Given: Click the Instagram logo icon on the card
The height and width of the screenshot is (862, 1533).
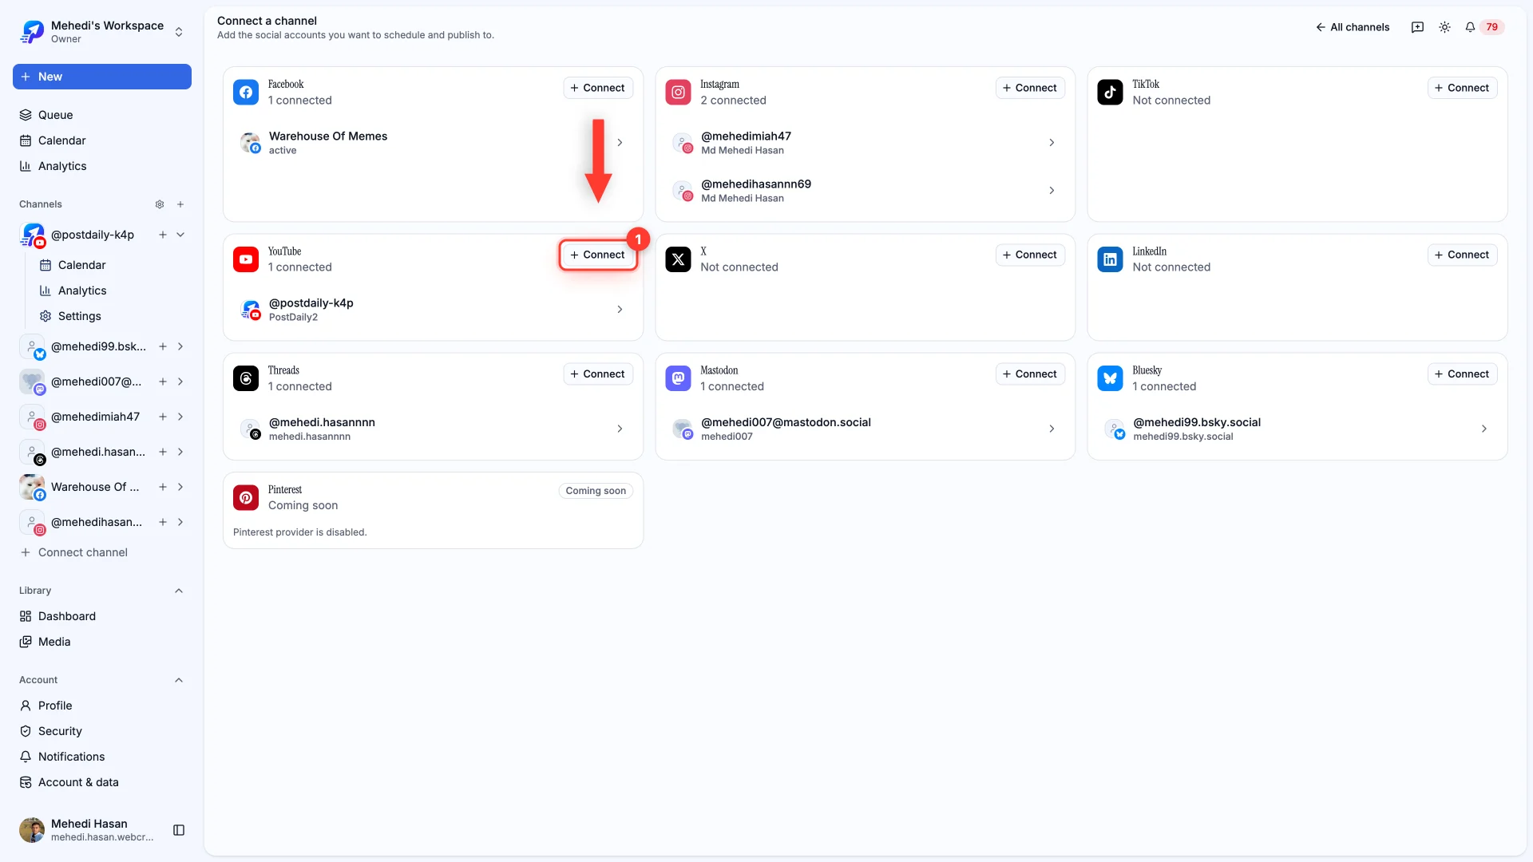Looking at the screenshot, I should tap(678, 92).
